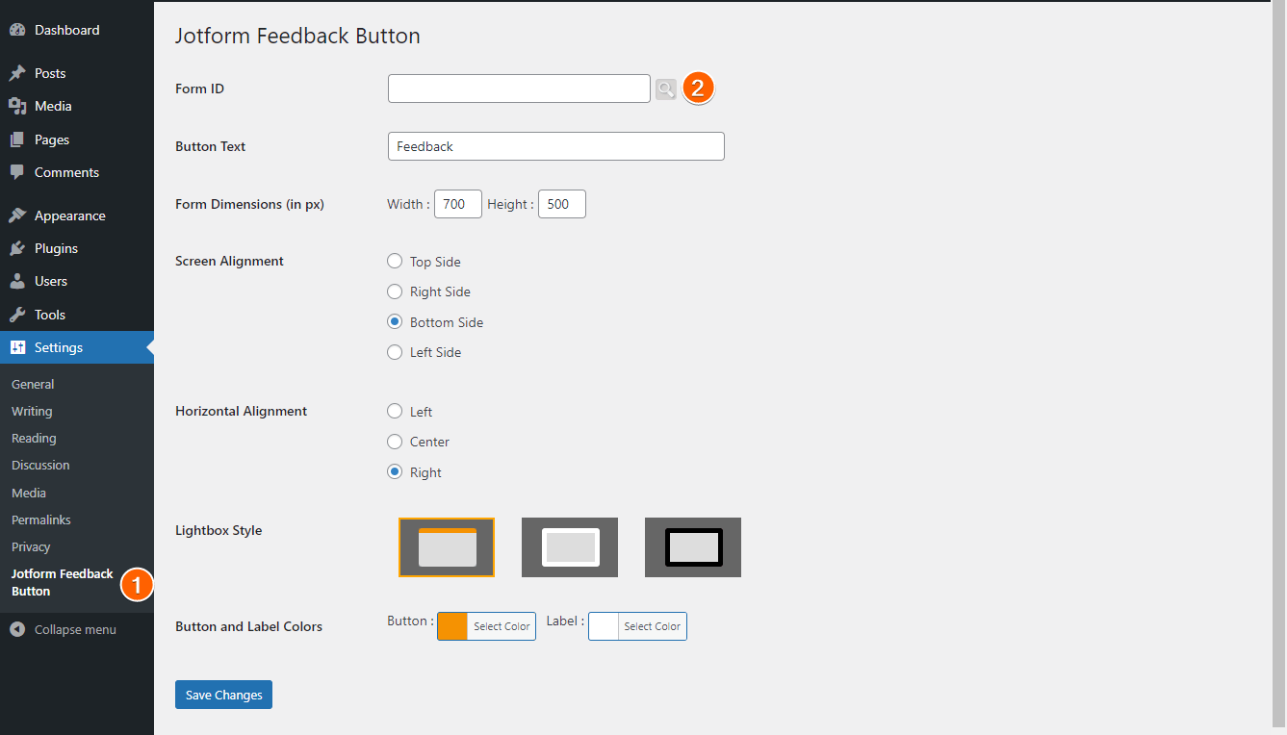Select Bottom Side screen alignment
Screen dimensions: 1287x735
[x=395, y=322]
